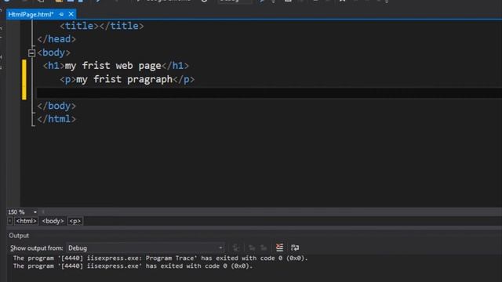The width and height of the screenshot is (502, 282).
Task: Click Find Message in Code output icon
Action: point(236,248)
